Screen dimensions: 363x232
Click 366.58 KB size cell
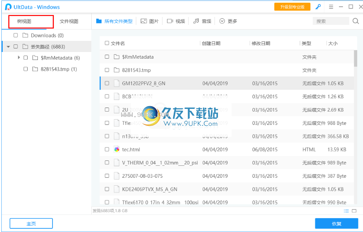click(x=338, y=136)
